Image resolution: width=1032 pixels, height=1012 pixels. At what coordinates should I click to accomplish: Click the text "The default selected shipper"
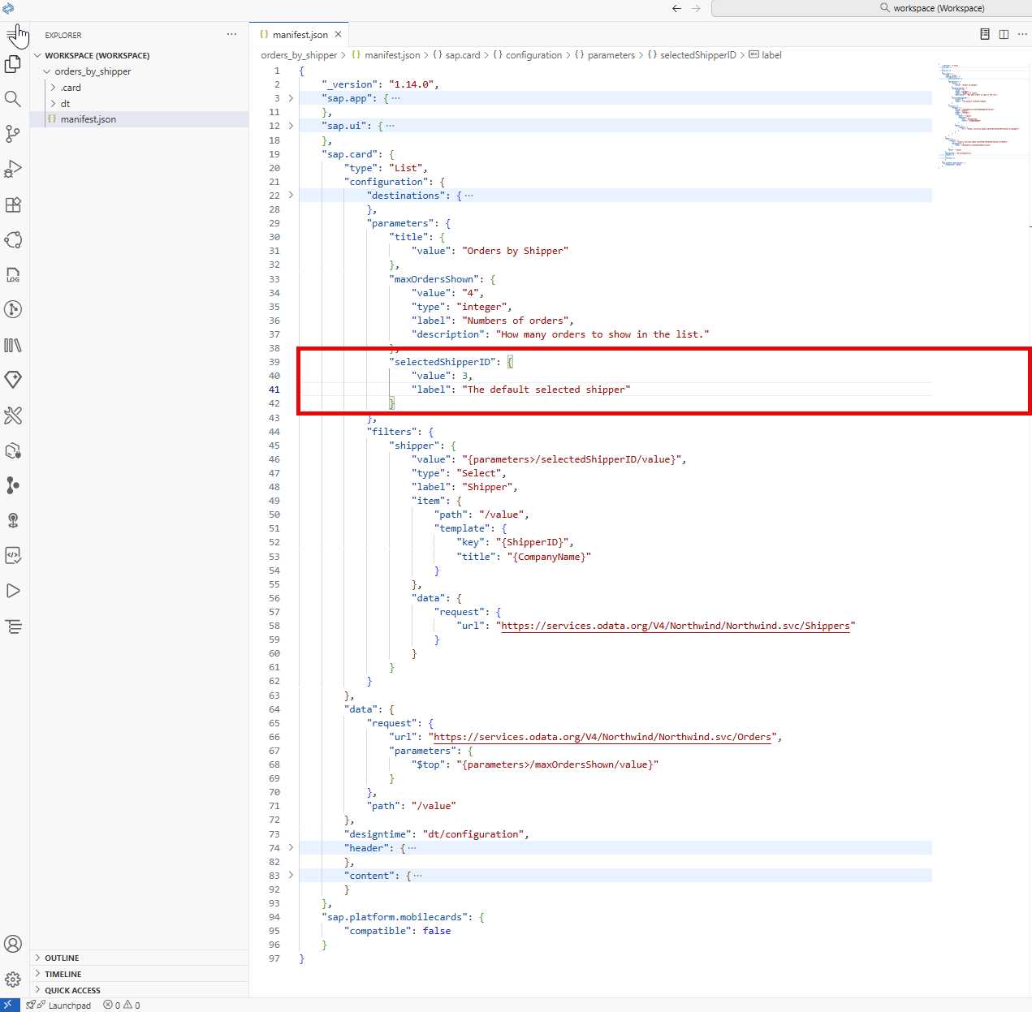(546, 390)
